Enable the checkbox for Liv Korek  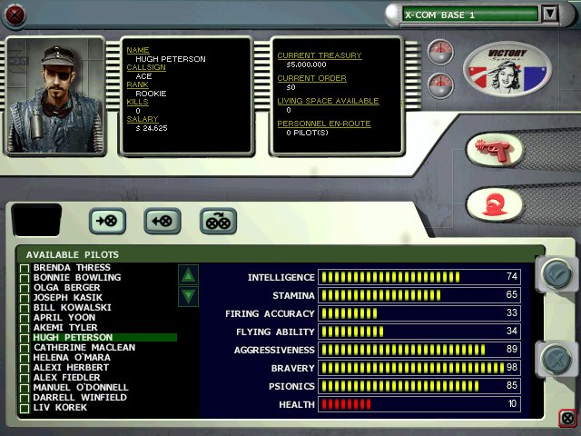click(x=25, y=409)
